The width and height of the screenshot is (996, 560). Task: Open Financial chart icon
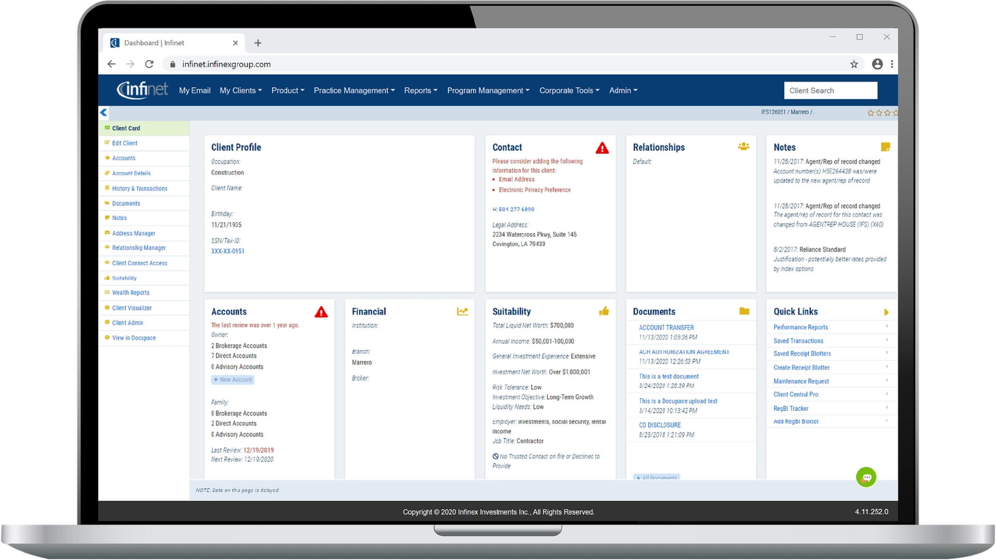click(x=462, y=311)
